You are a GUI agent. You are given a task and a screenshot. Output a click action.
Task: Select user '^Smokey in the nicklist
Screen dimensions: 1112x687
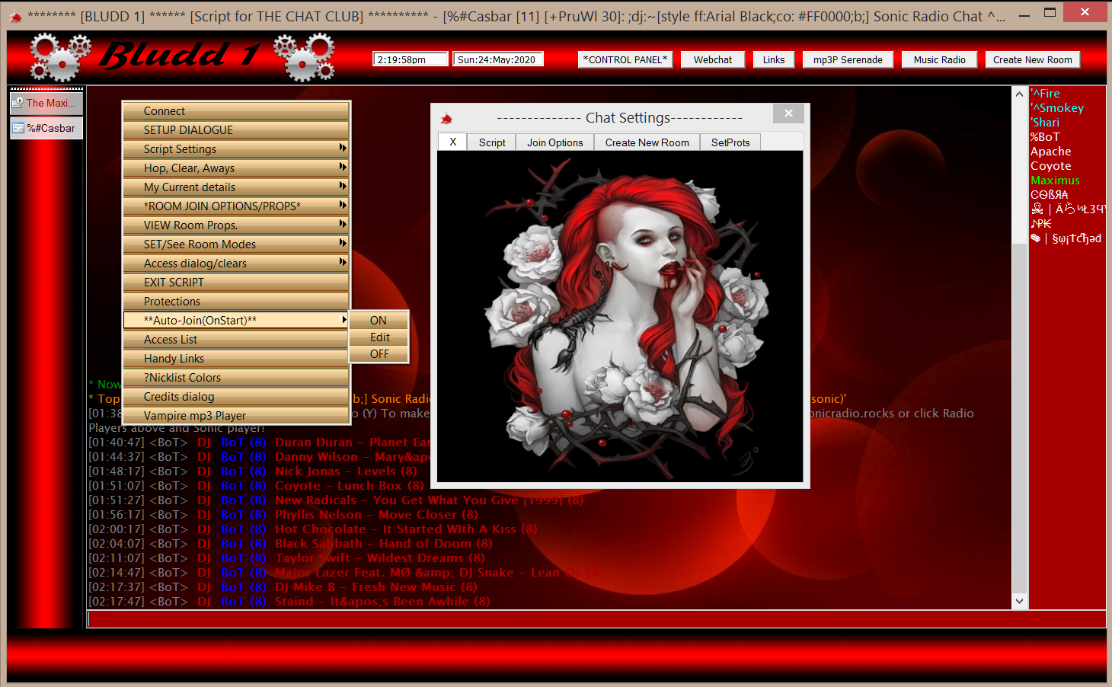(x=1057, y=108)
